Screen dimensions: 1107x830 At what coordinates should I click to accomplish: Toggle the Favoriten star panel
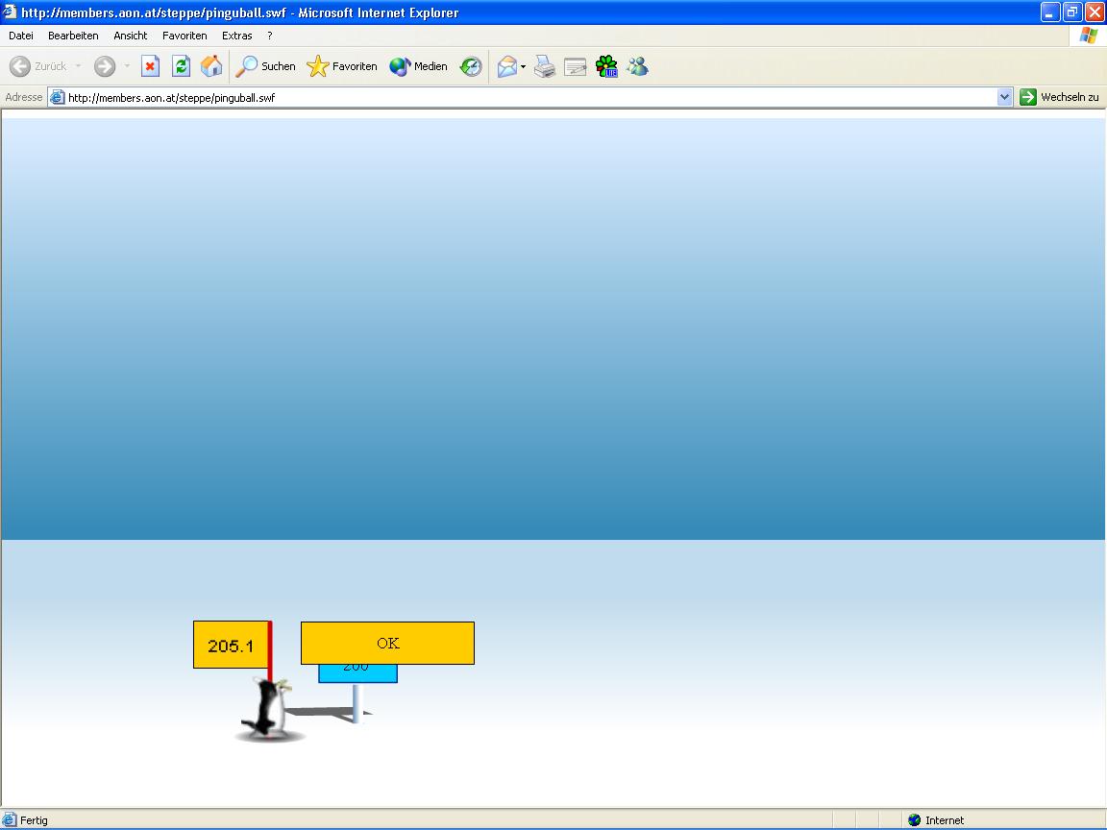(342, 66)
